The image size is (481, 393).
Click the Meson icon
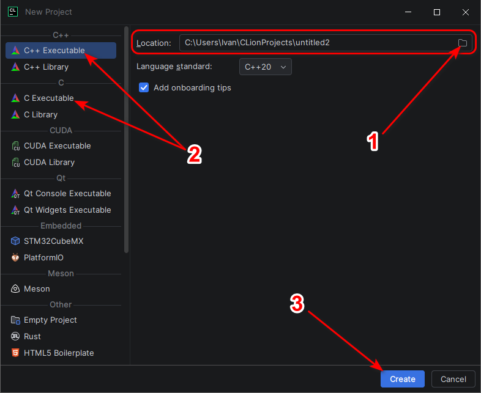[15, 289]
